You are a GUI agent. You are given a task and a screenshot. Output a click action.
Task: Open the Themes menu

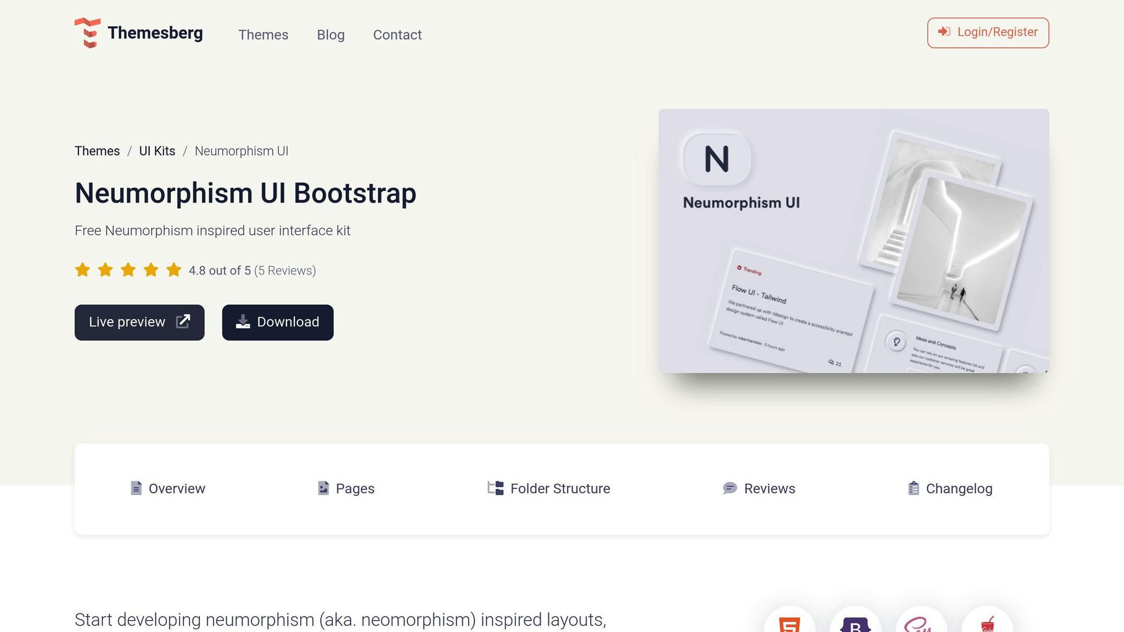click(x=263, y=35)
